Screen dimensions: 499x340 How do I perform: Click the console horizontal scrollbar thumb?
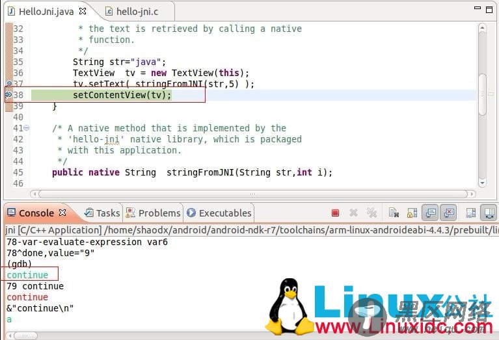point(26,335)
